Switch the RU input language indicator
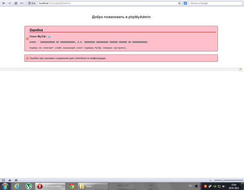Image resolution: width=244 pixels, height=190 pixels. click(x=190, y=186)
